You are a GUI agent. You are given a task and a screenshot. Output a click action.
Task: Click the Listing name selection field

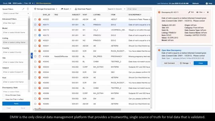tap(15, 42)
